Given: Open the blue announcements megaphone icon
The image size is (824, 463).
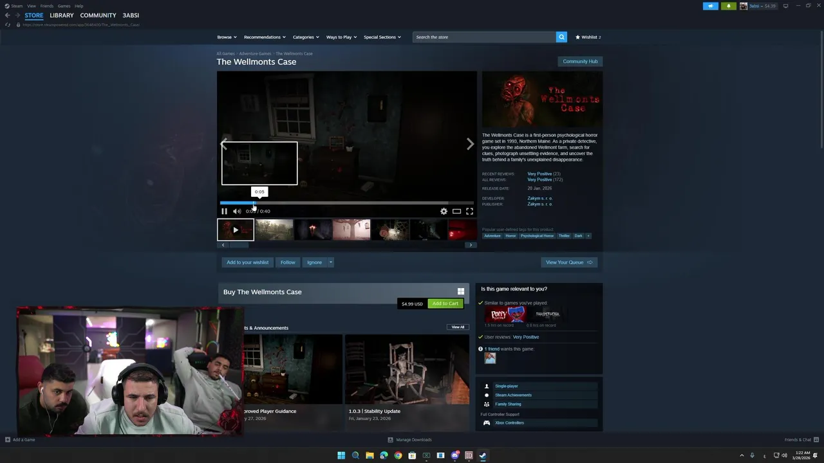Looking at the screenshot, I should (711, 6).
